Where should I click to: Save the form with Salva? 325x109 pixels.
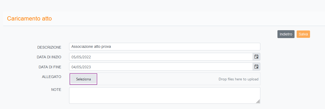tap(303, 34)
